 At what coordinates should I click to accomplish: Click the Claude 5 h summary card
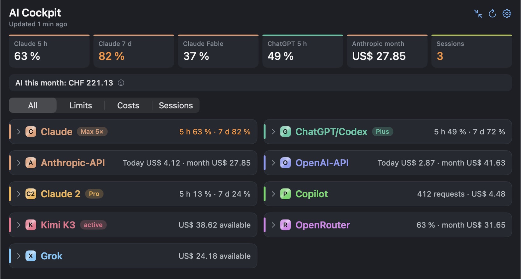tap(49, 51)
